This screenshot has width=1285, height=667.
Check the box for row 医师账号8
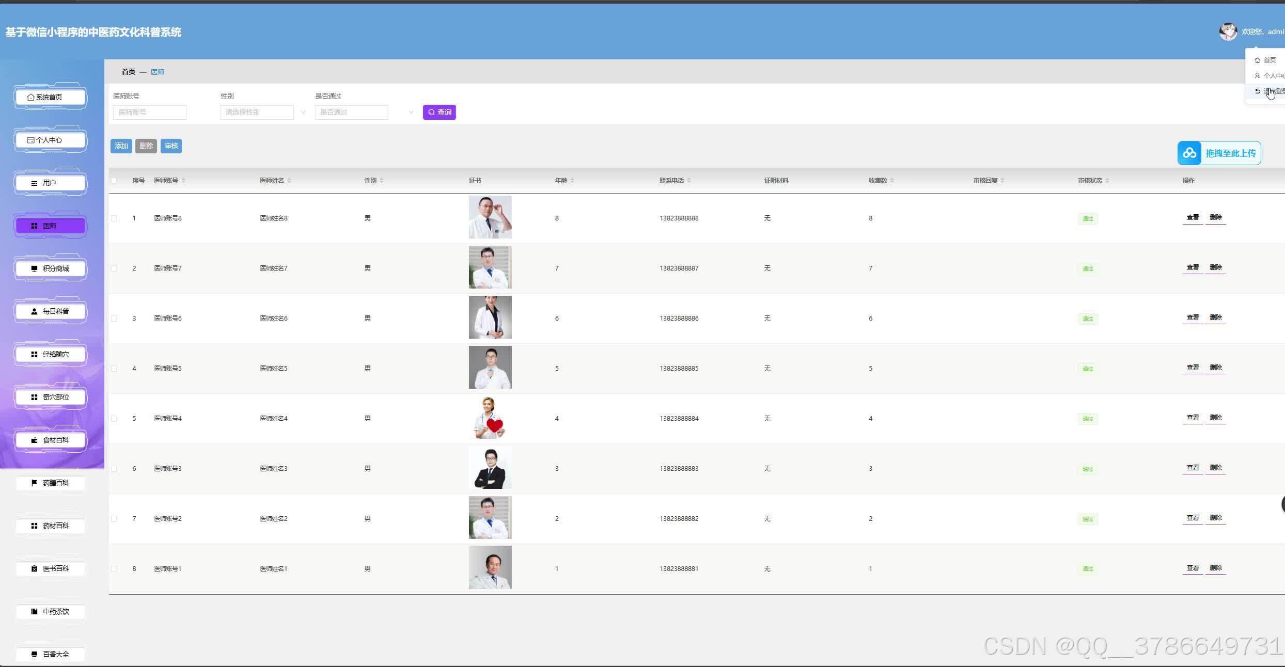click(114, 218)
